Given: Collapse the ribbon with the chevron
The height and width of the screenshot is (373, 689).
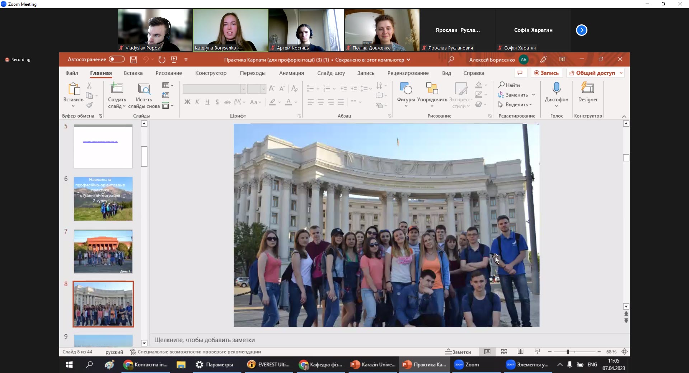Looking at the screenshot, I should click(624, 116).
